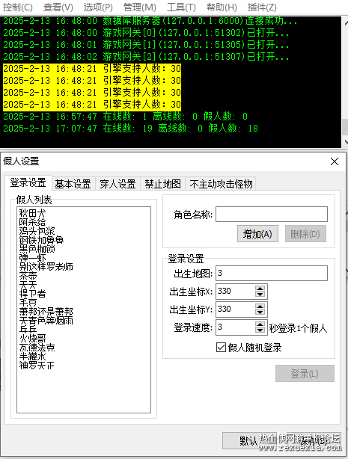This screenshot has height=459, width=348.
Task: Open the 工具(T) menu
Action: [181, 7]
